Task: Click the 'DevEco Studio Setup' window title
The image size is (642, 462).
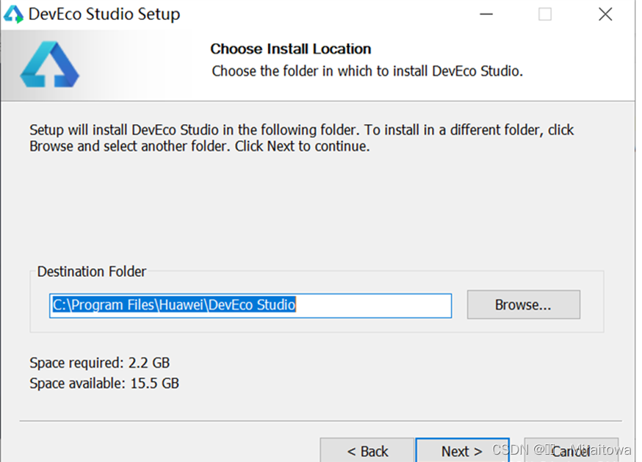Action: (x=104, y=15)
